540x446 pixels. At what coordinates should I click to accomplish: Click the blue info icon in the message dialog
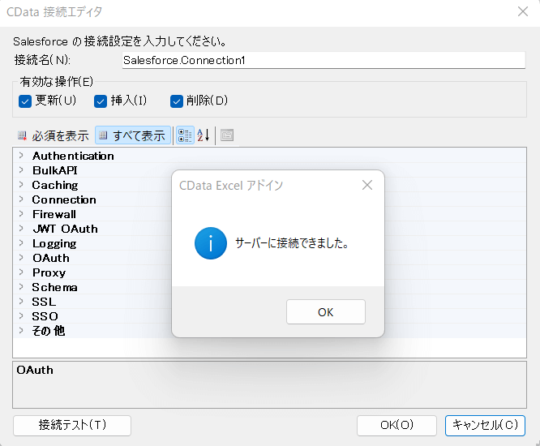click(x=211, y=243)
